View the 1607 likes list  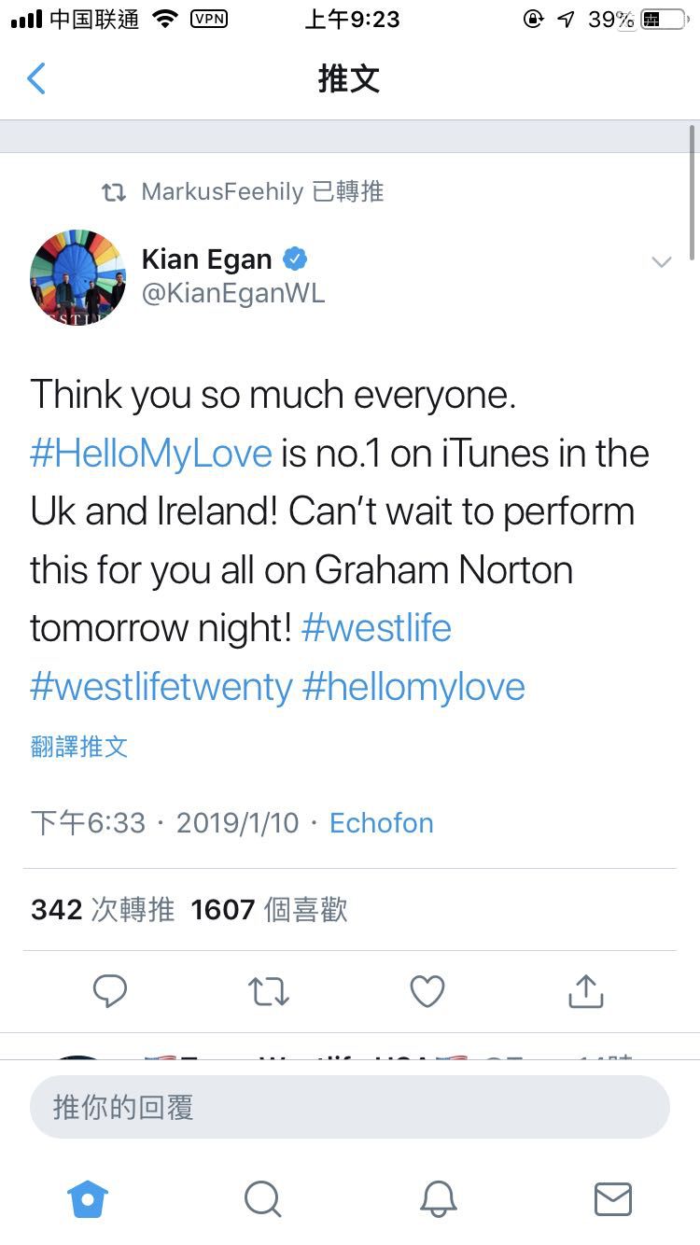coord(269,910)
